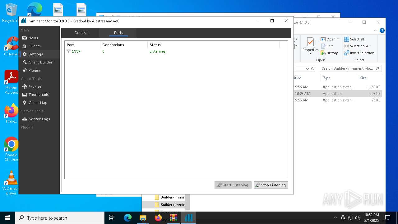
Task: Open the Recycle Bin desktop icon
Action: click(x=11, y=13)
